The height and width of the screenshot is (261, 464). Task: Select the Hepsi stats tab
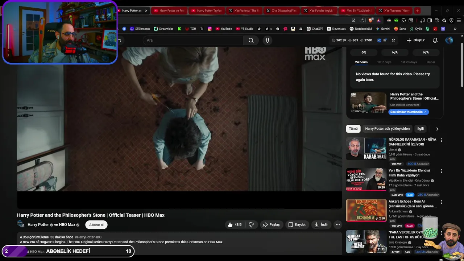(x=431, y=62)
